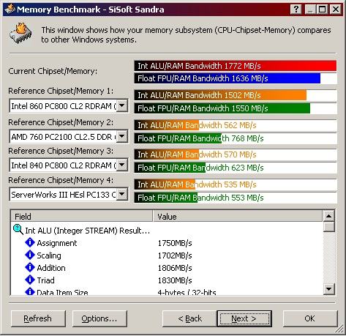Click the AMD 760 PC2100 CL2.5 DDR combo box
Screen dimensions: 346x336
[x=69, y=136]
